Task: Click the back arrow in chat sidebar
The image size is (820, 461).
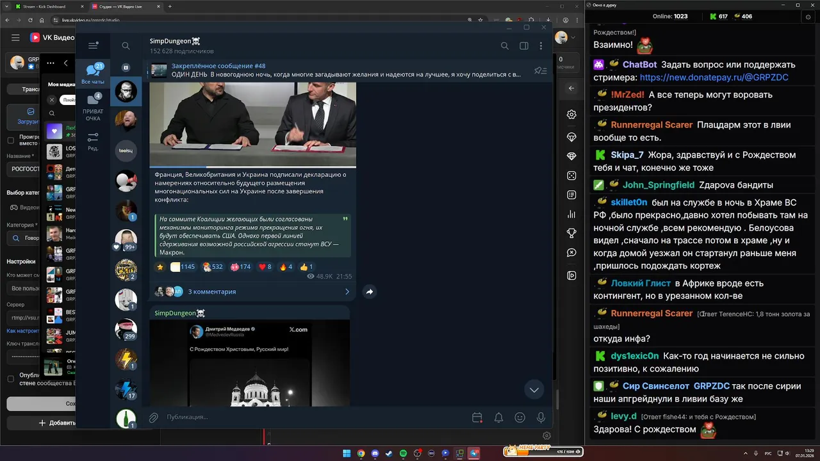Action: (x=571, y=88)
